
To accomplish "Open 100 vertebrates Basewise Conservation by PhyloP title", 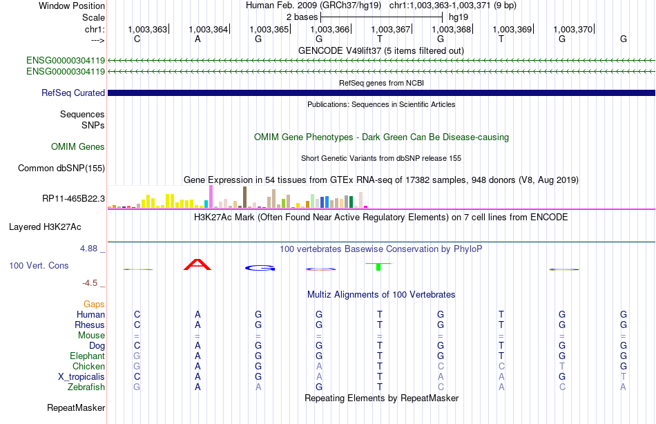I will tap(381, 249).
